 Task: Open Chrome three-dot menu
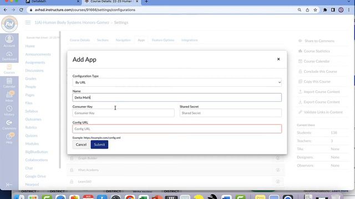coord(349,10)
